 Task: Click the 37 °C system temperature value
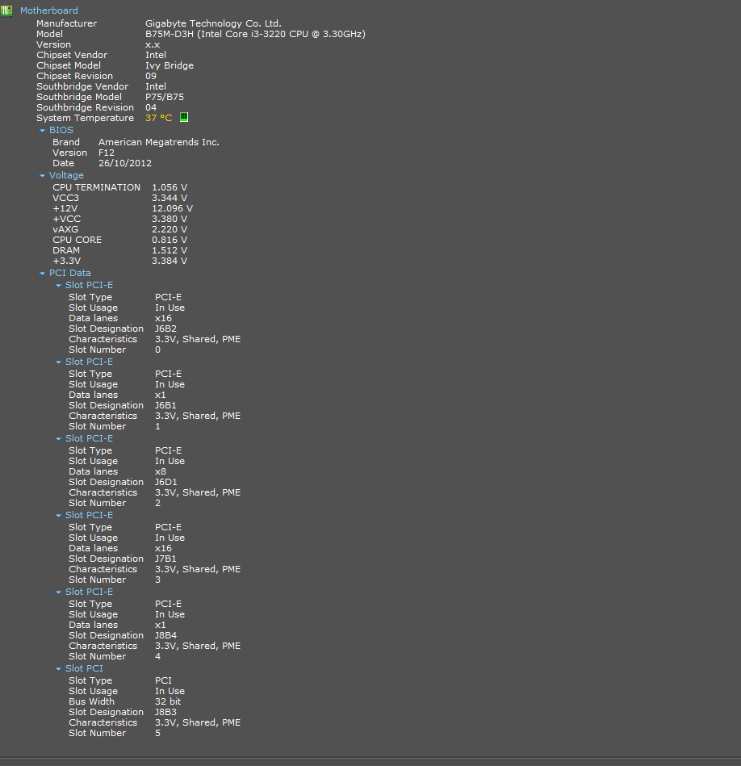click(x=159, y=118)
